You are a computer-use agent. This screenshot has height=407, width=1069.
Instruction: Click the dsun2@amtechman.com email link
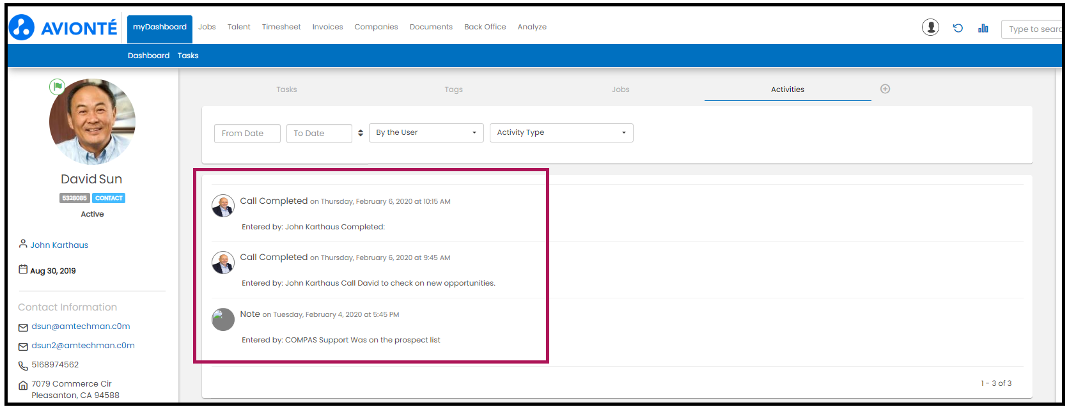[83, 346]
